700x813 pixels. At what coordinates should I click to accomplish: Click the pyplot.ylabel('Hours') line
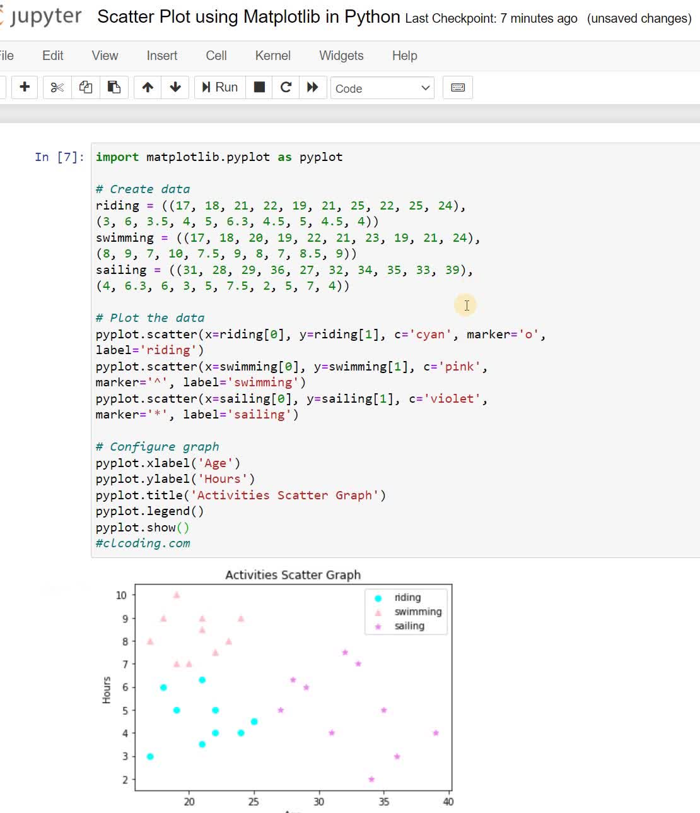(175, 479)
